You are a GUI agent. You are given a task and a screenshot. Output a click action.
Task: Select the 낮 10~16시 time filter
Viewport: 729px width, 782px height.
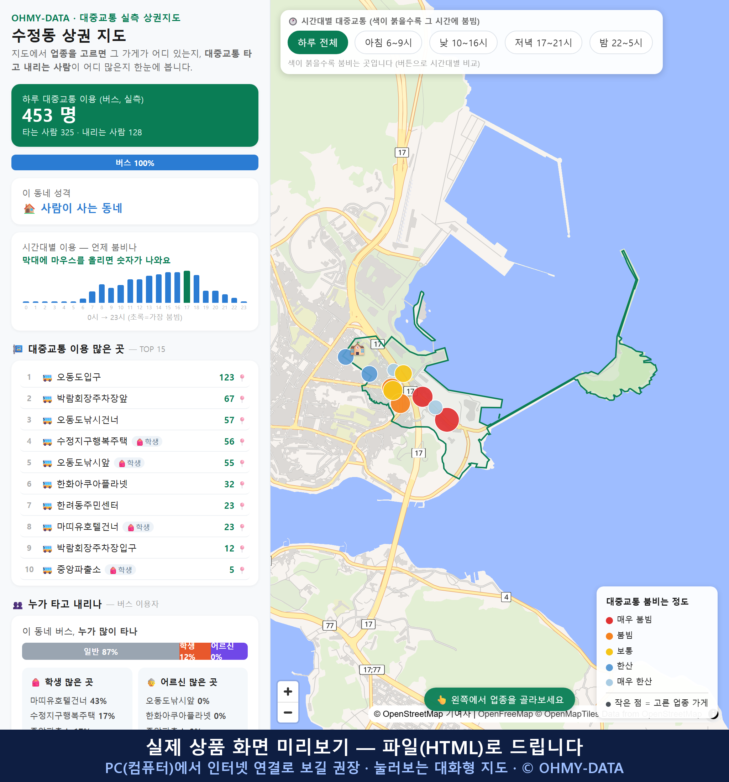463,42
